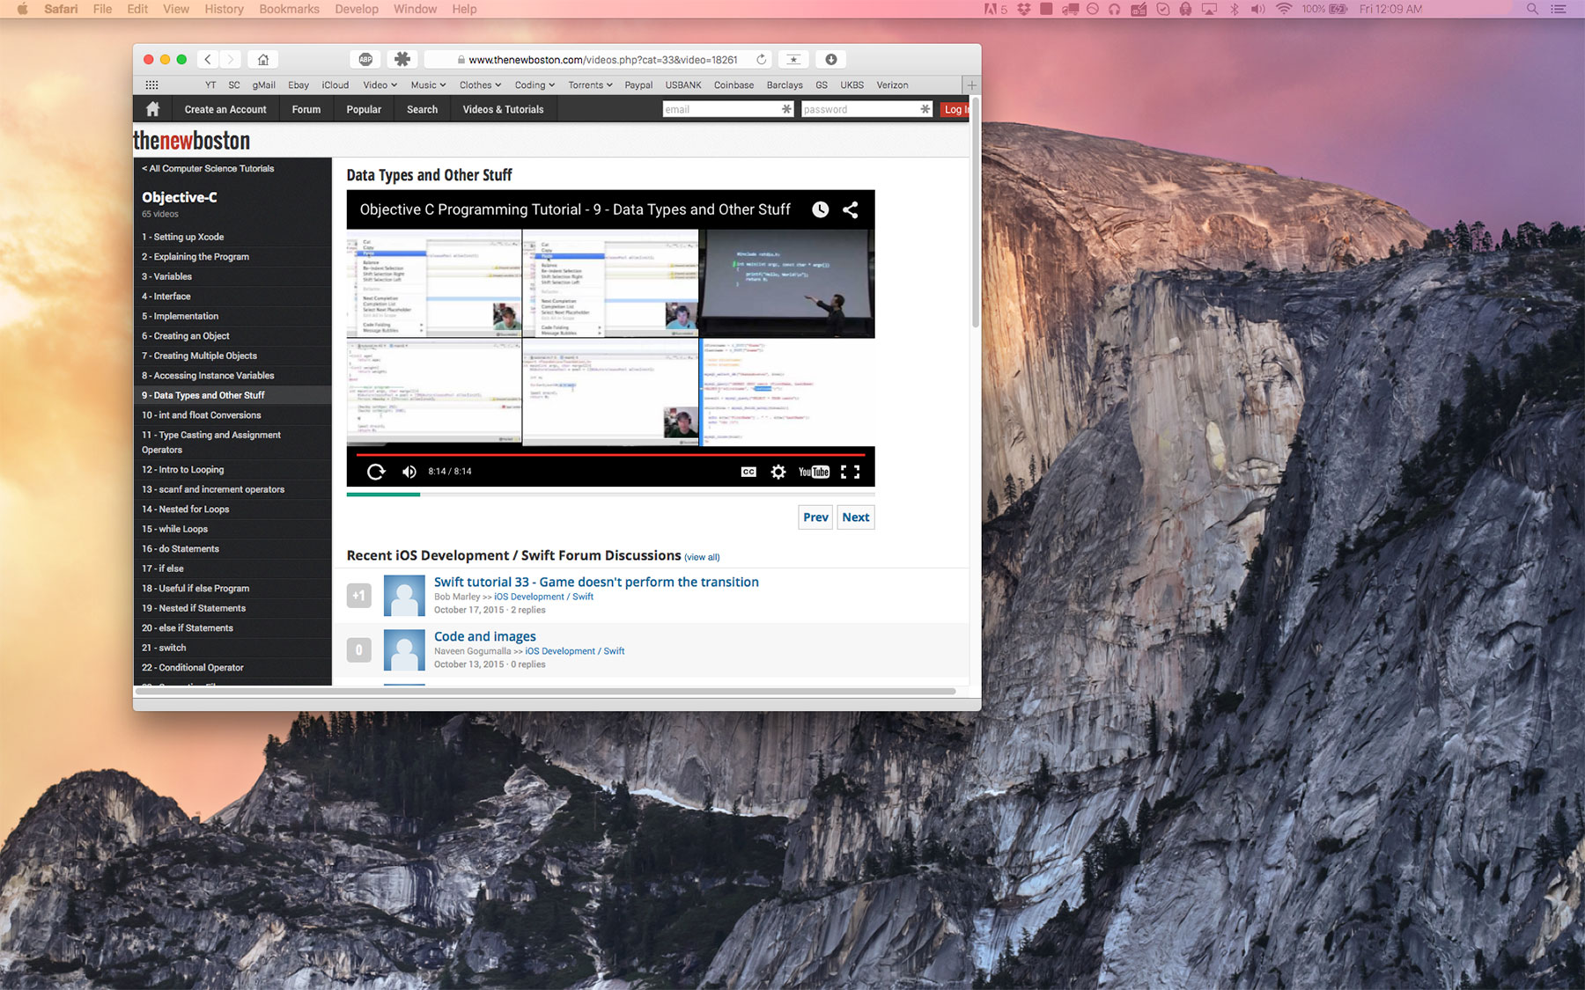
Task: Open a new tab with the plus button
Action: 971,85
